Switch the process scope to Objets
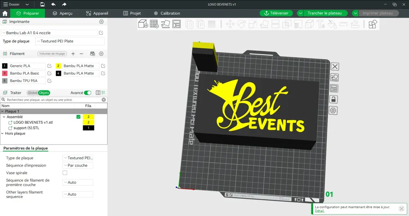The height and width of the screenshot is (216, 409). pos(44,93)
